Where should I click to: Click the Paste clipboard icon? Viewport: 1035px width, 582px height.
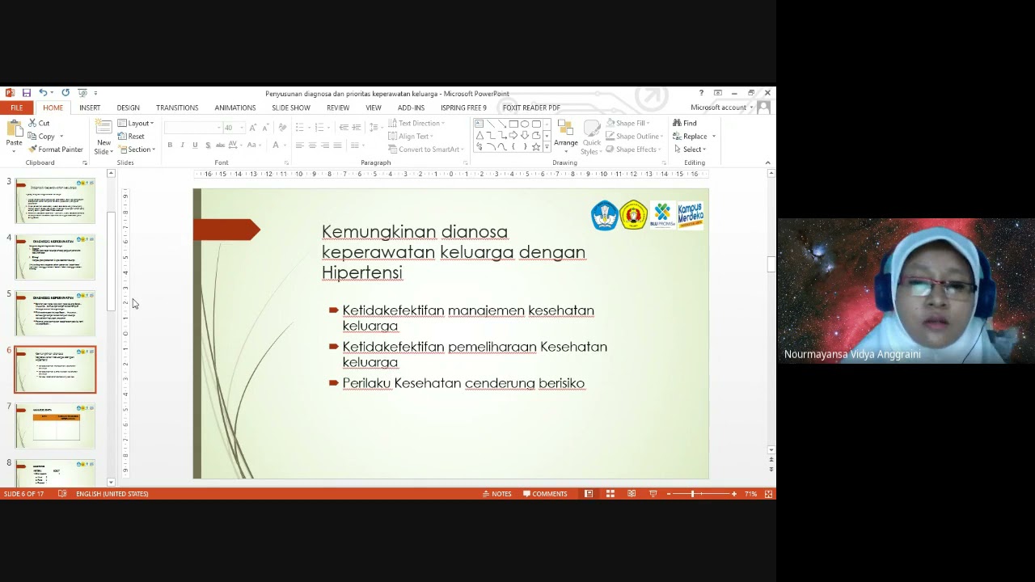pos(15,129)
